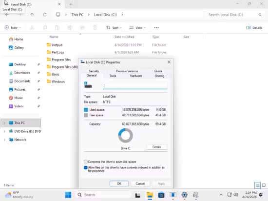The image size is (268, 201).
Task: Open the Sort dropdown
Action: [x=114, y=27]
